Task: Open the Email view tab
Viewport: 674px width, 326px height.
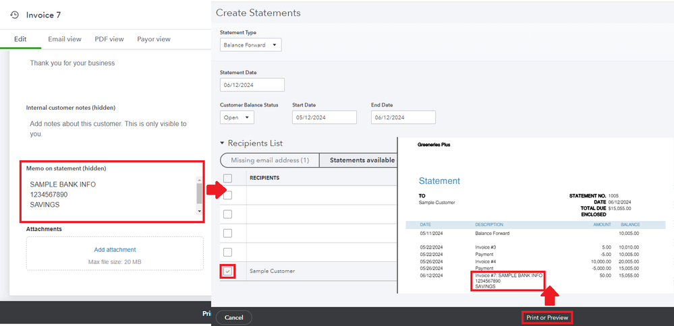Action: coord(65,39)
